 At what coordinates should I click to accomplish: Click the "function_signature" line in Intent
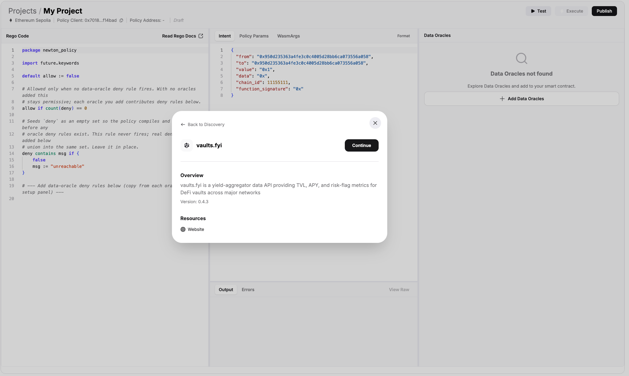click(269, 89)
